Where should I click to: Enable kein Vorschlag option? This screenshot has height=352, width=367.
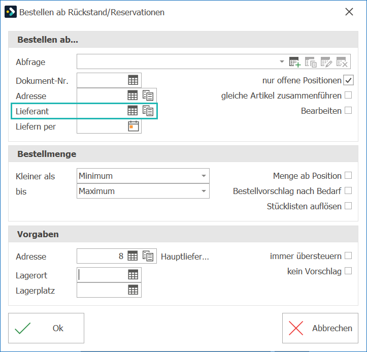[x=348, y=271]
